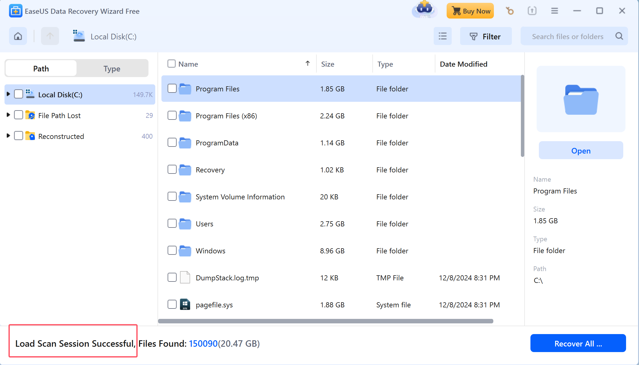This screenshot has width=639, height=365.
Task: Click the Local Disk(C:) tree drive icon
Action: (x=30, y=94)
